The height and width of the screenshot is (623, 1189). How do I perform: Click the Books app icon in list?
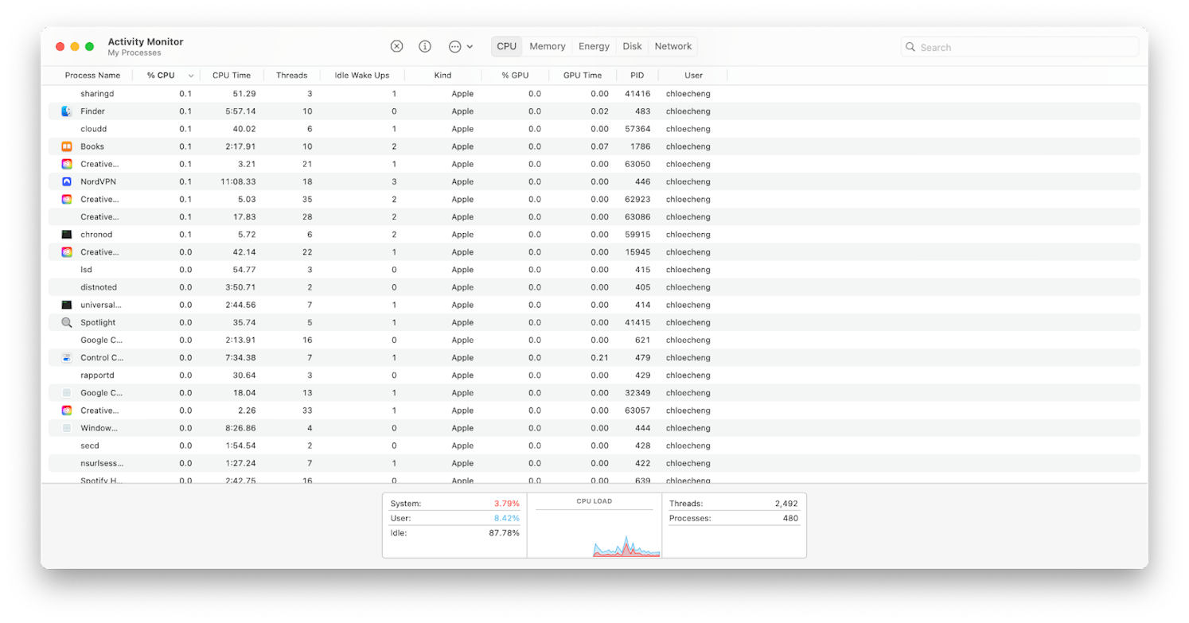click(x=67, y=146)
